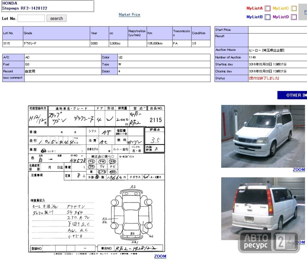The width and height of the screenshot is (307, 260).
Task: Tick the MyListC checkbox
Action: pyautogui.click(x=294, y=8)
